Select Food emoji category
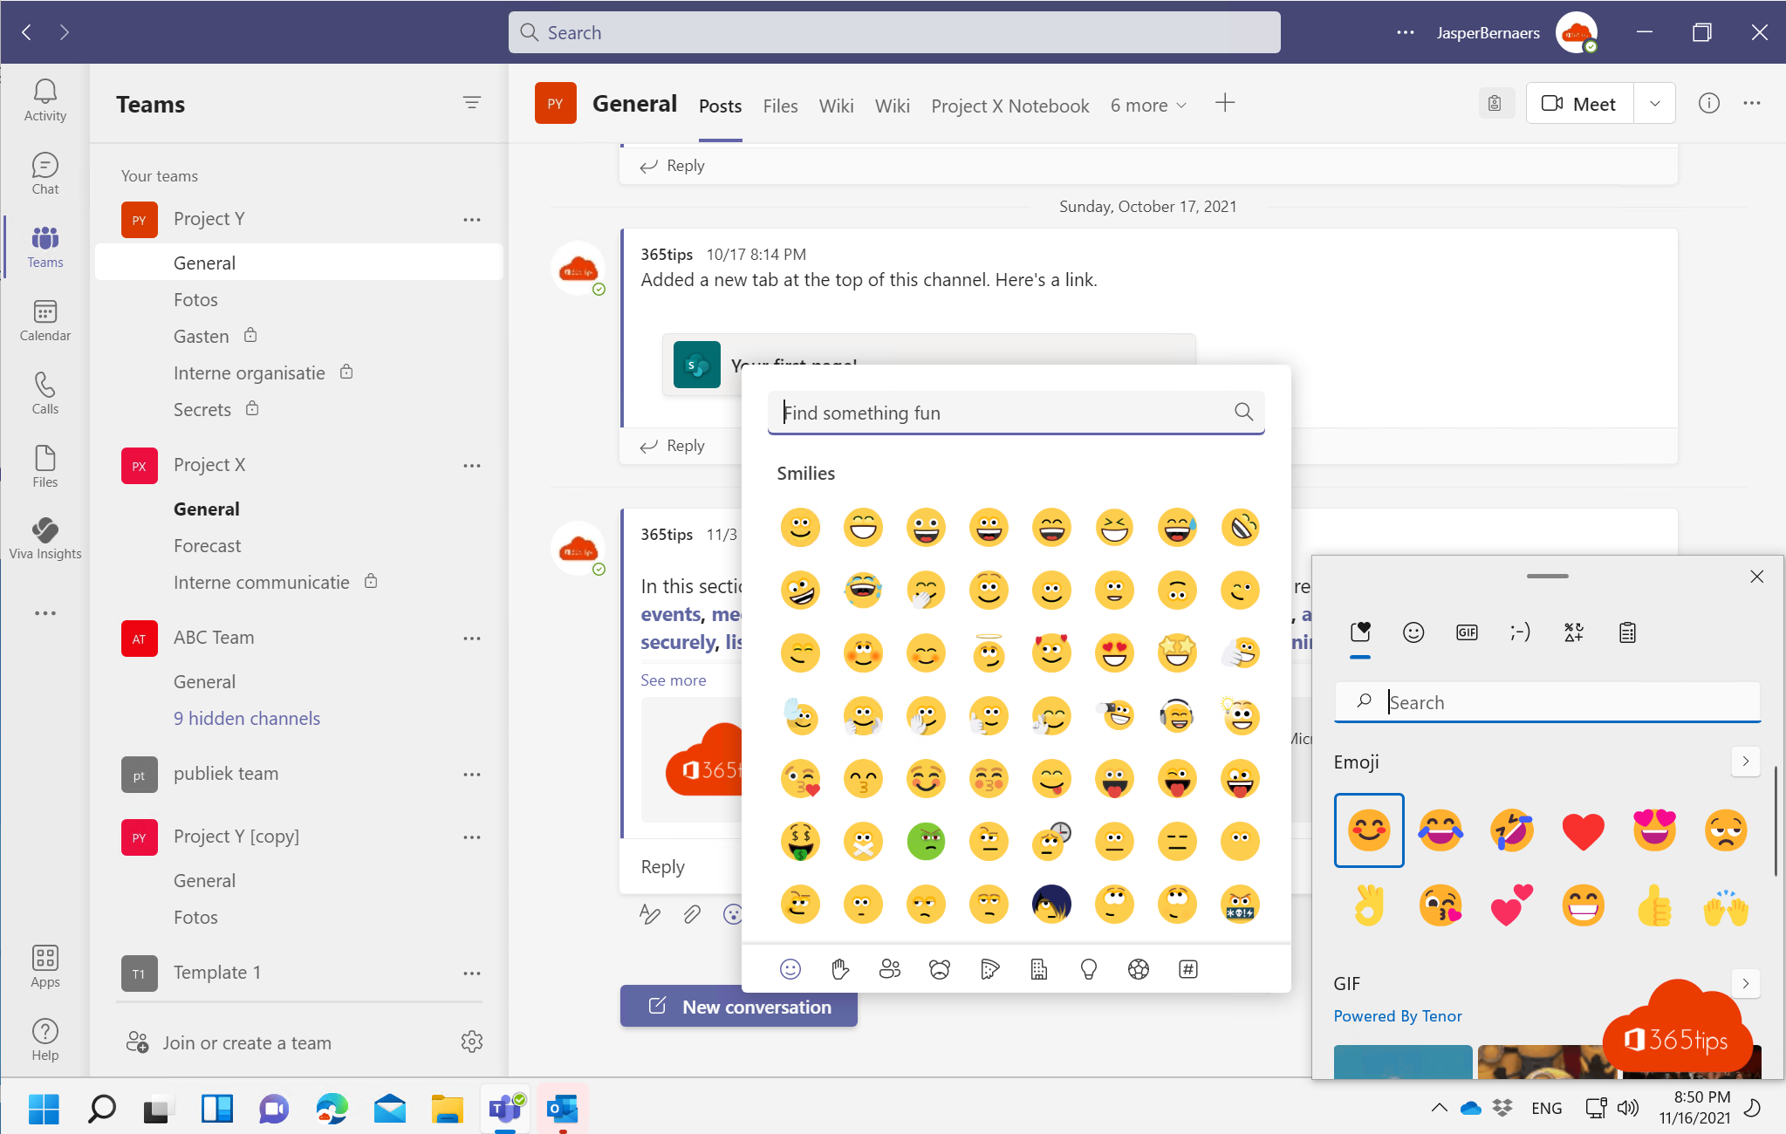Image resolution: width=1786 pixels, height=1134 pixels. pos(989,969)
